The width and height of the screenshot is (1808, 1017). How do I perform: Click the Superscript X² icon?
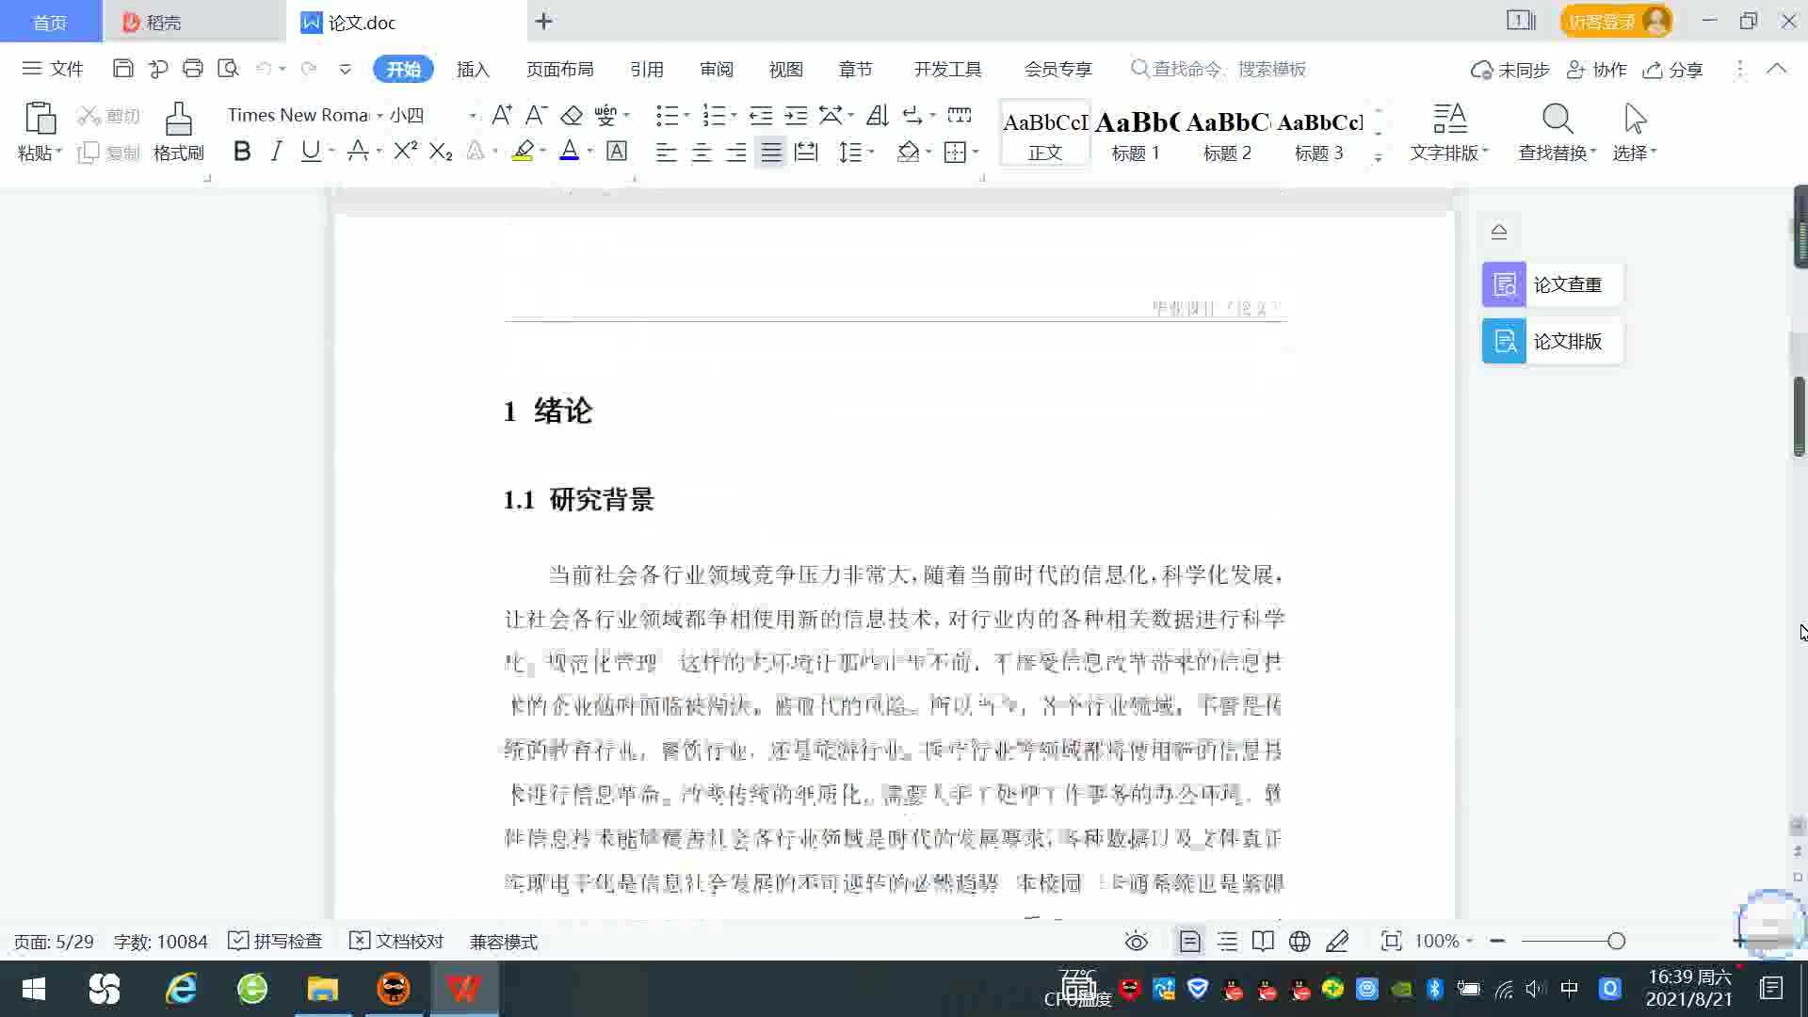pos(405,152)
